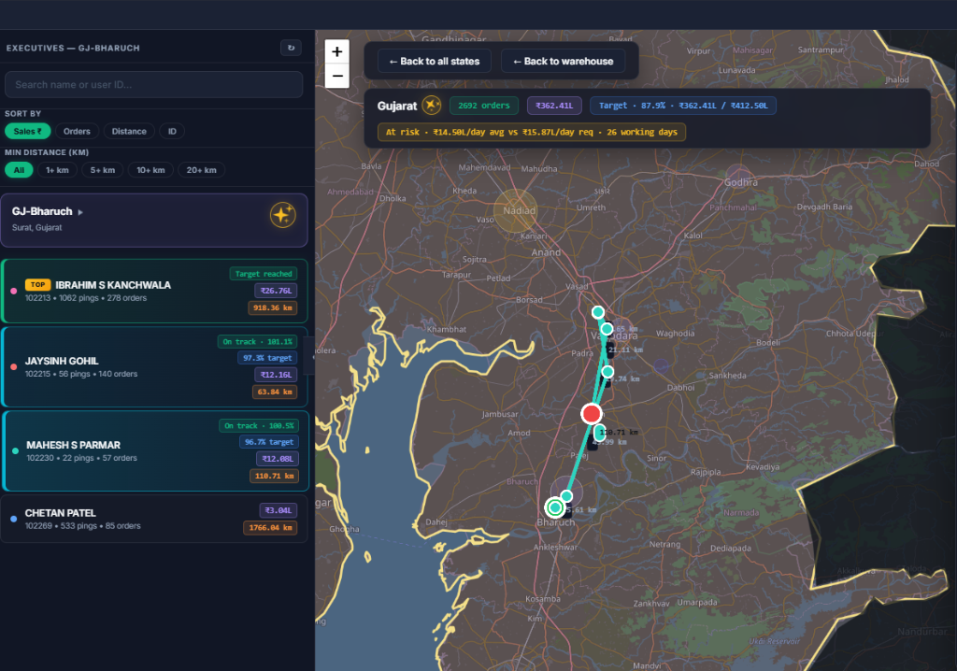This screenshot has width=957, height=671.
Task: Click the pink status dot for IBRAHIM
Action: [14, 291]
